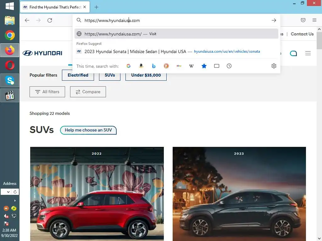Search this time with Bing
Screen dimensions: 322x241
point(153,66)
